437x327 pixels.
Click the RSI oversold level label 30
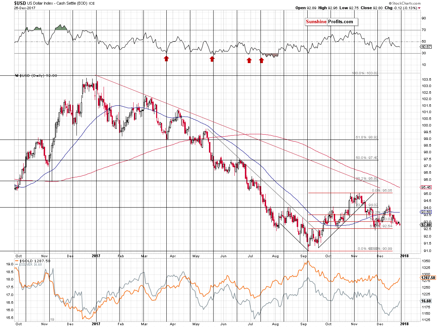[x=424, y=53]
